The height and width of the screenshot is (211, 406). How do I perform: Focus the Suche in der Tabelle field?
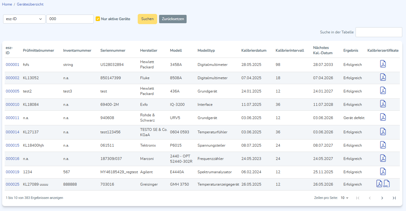tap(379, 32)
